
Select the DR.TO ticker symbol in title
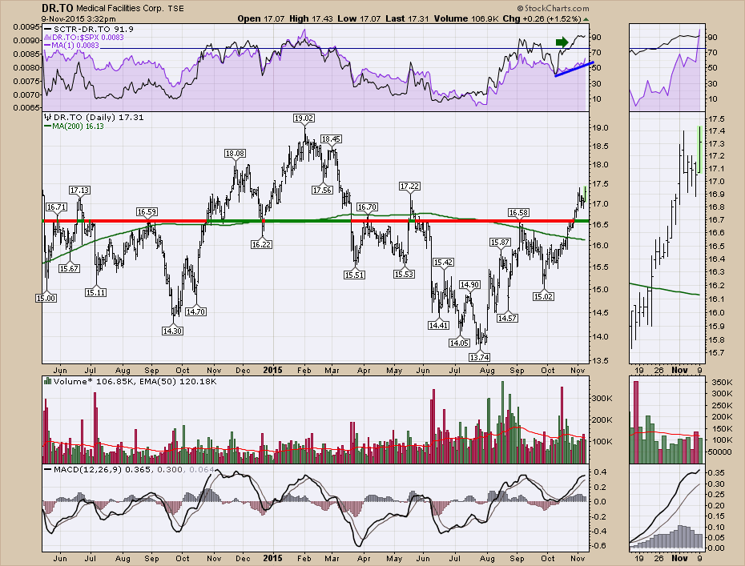[57, 8]
